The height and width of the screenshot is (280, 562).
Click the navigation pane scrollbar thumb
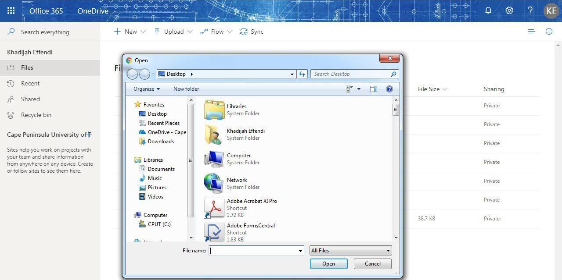tap(191, 160)
